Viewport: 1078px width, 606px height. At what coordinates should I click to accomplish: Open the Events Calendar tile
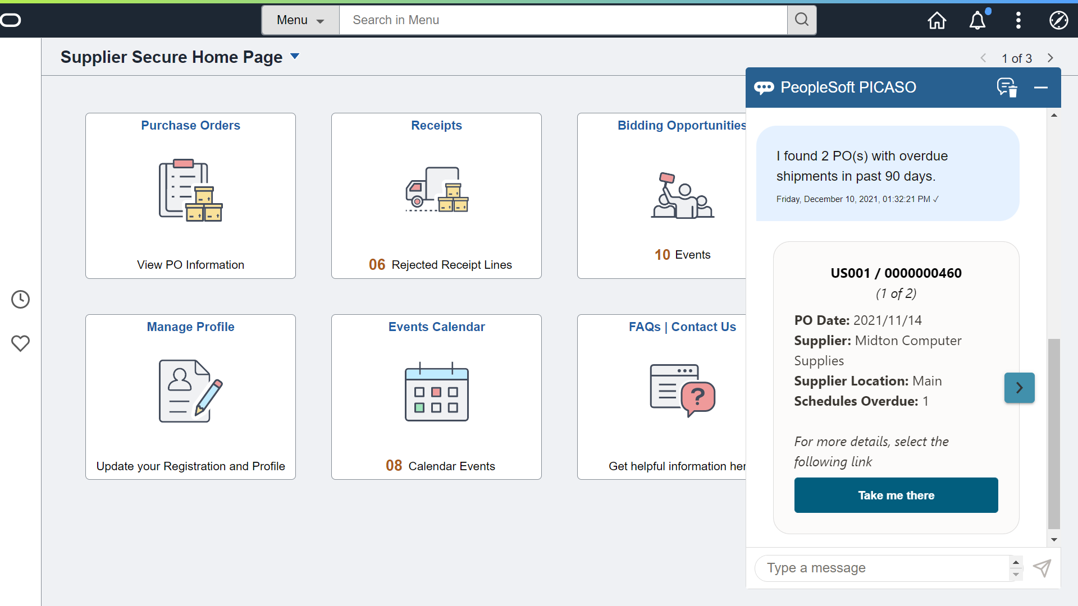(x=436, y=397)
